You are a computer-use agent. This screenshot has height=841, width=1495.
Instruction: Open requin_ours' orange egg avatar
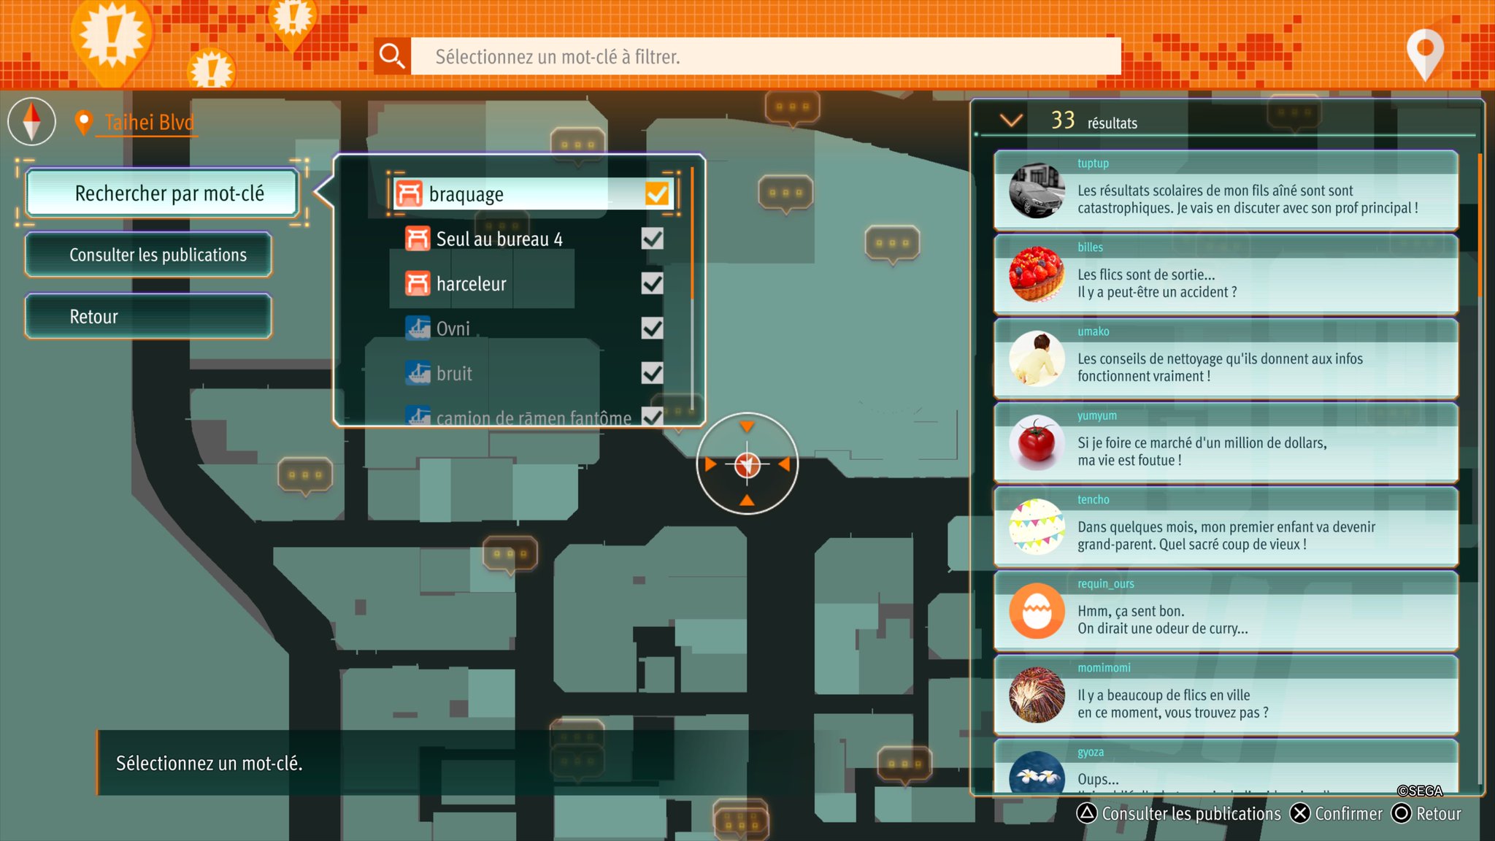(1037, 611)
